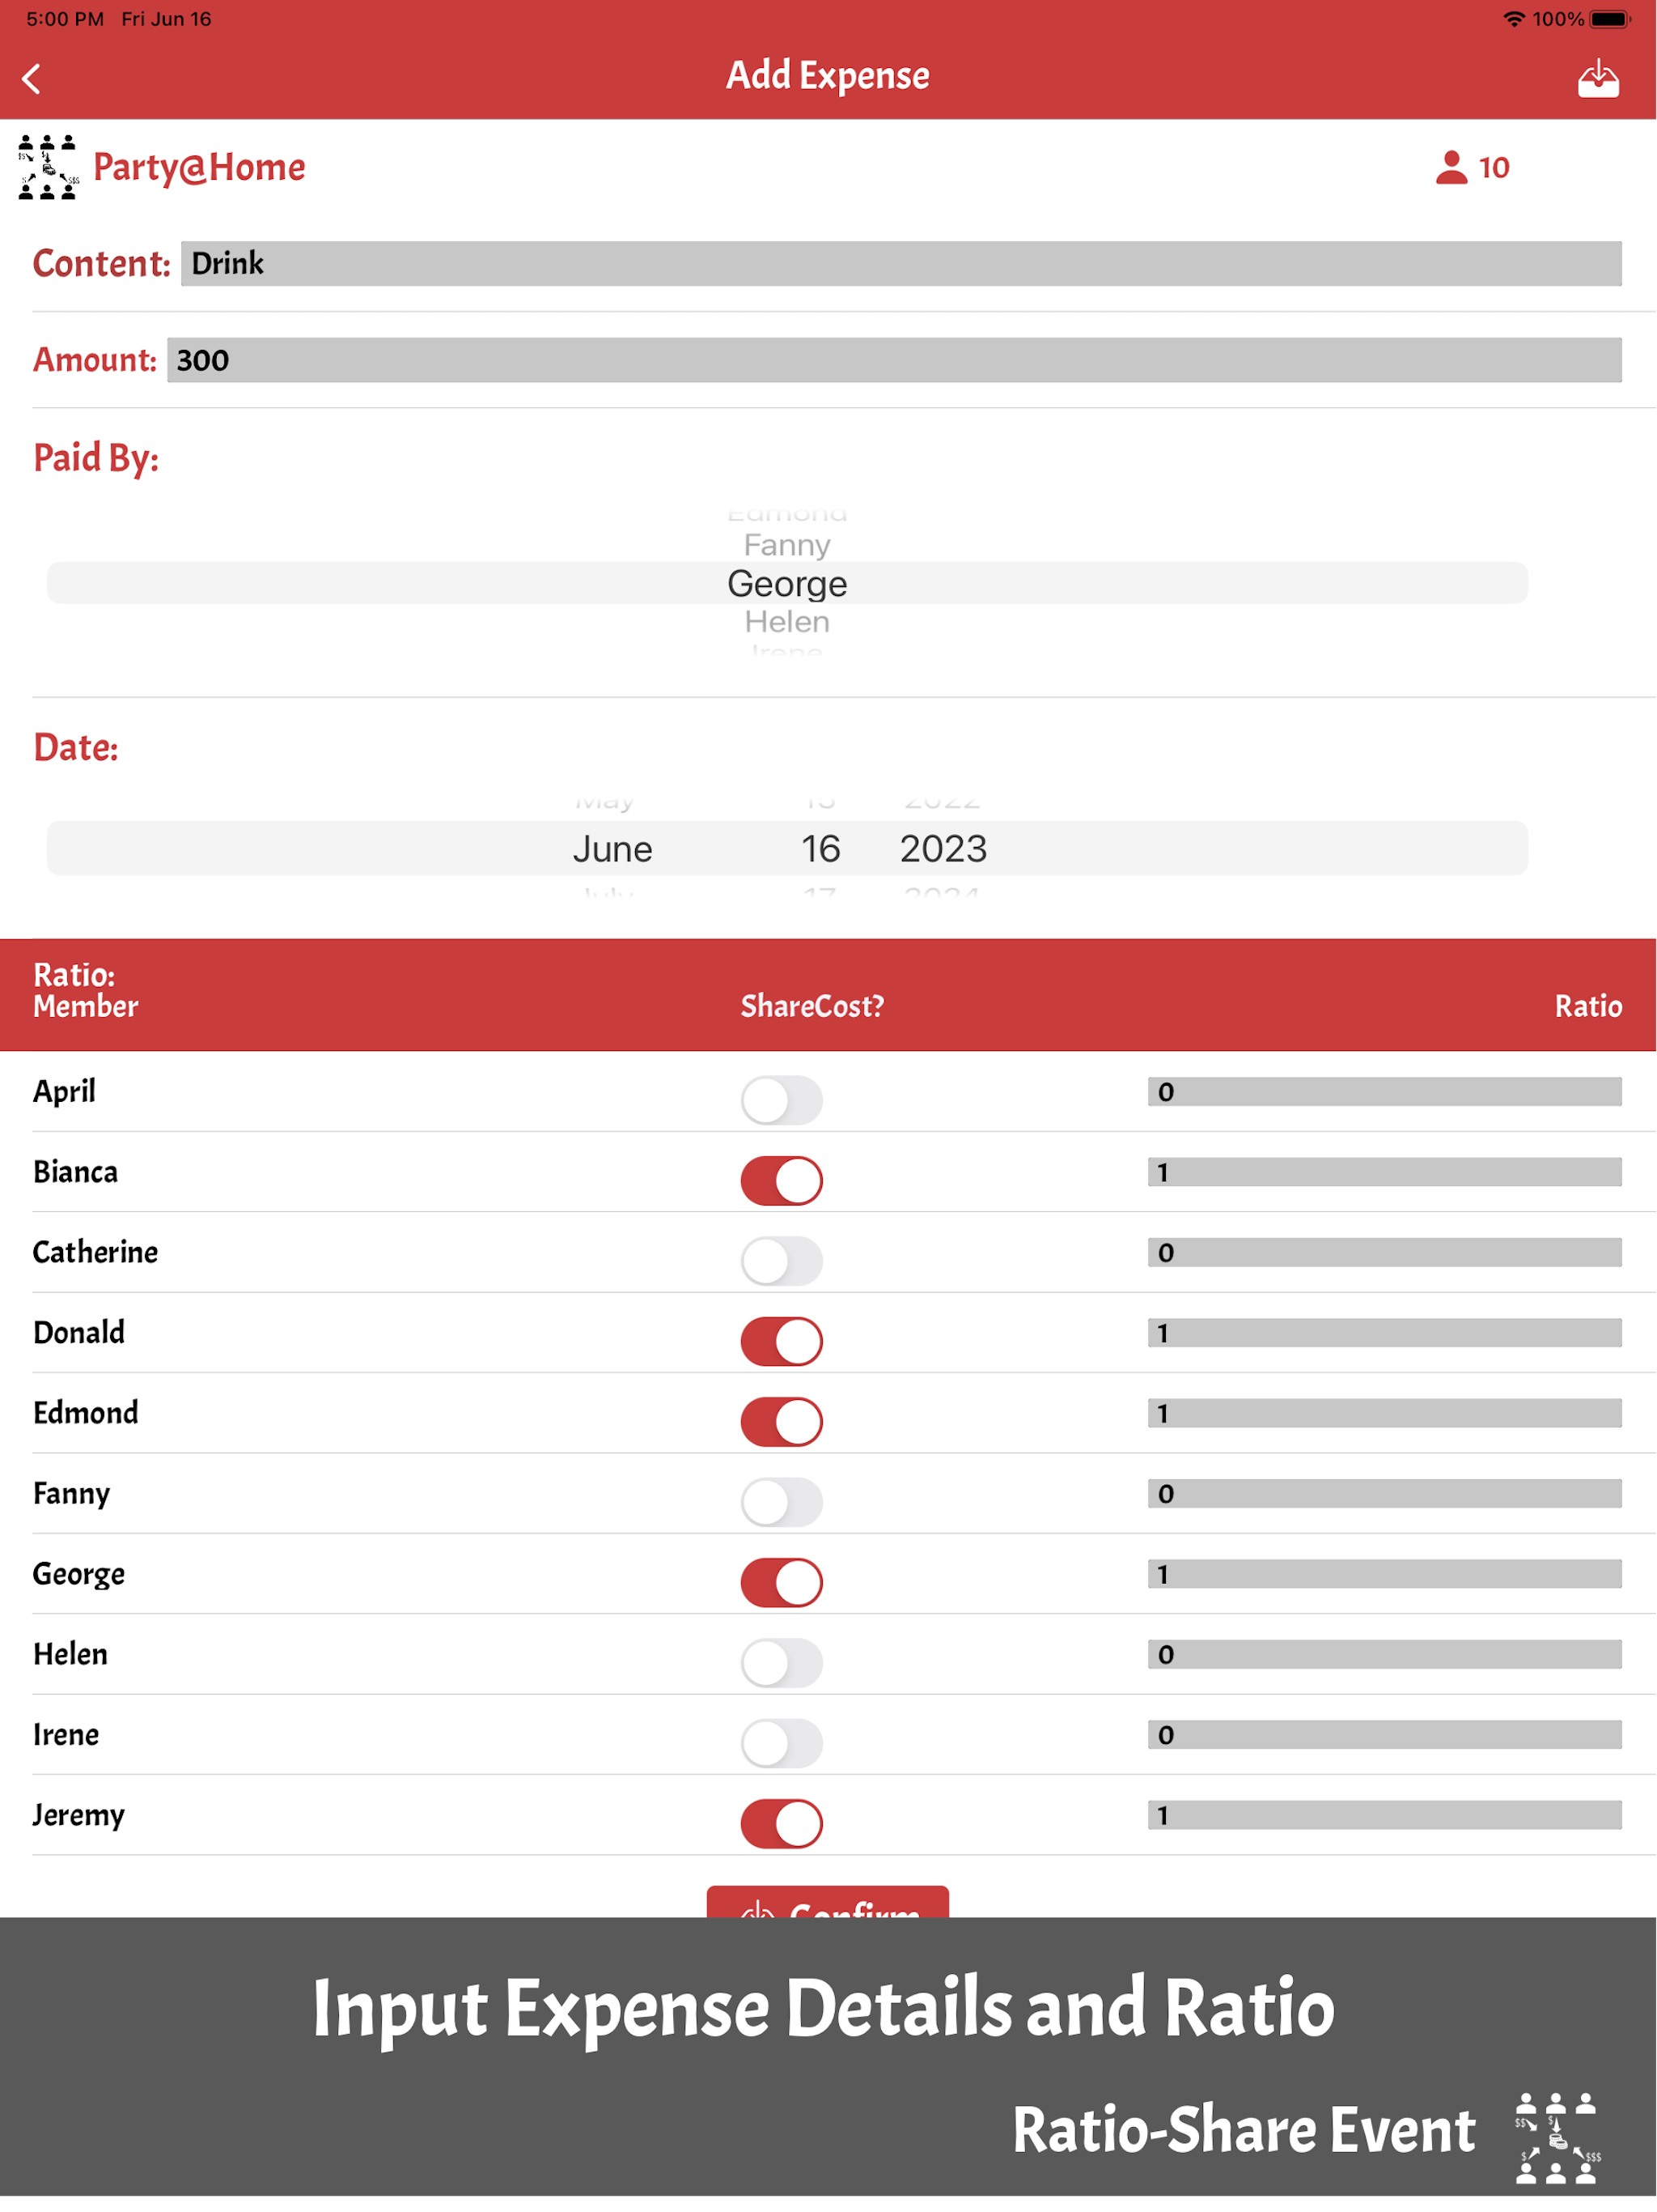Turn on Catherine's ShareCost switch

(x=781, y=1261)
